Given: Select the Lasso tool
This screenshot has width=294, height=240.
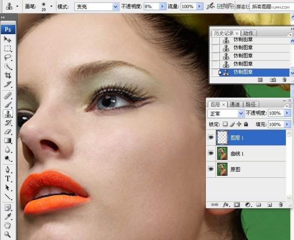Looking at the screenshot, I should pos(8,58).
